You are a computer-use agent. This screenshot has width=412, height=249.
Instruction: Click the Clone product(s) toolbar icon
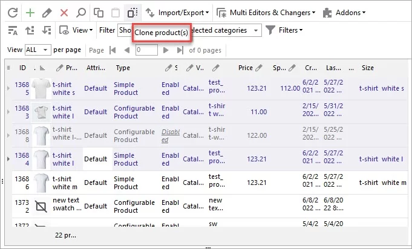click(x=132, y=13)
